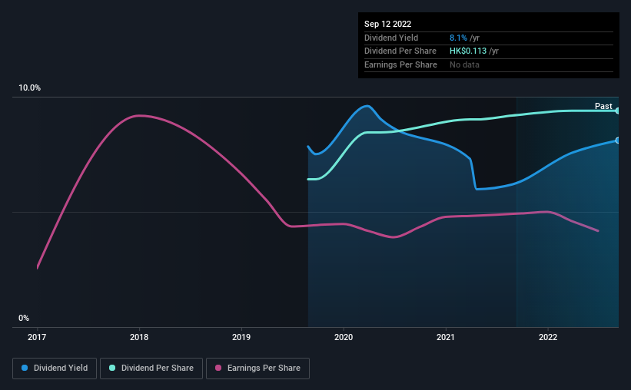Screen dimensions: 631x390
Task: Click the Dividend Yield line endpoint marker
Action: coord(617,140)
